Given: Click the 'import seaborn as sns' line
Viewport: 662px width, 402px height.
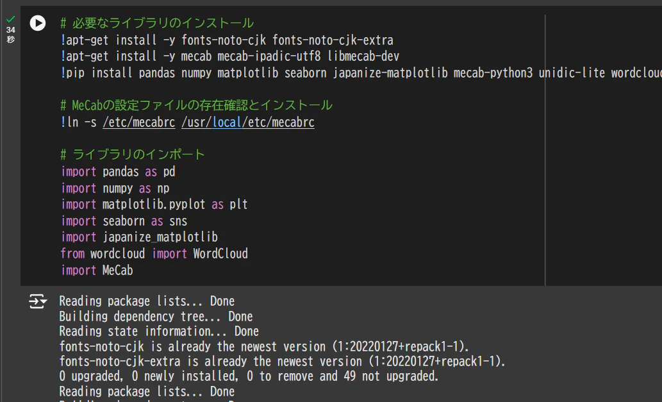Looking at the screenshot, I should [124, 221].
